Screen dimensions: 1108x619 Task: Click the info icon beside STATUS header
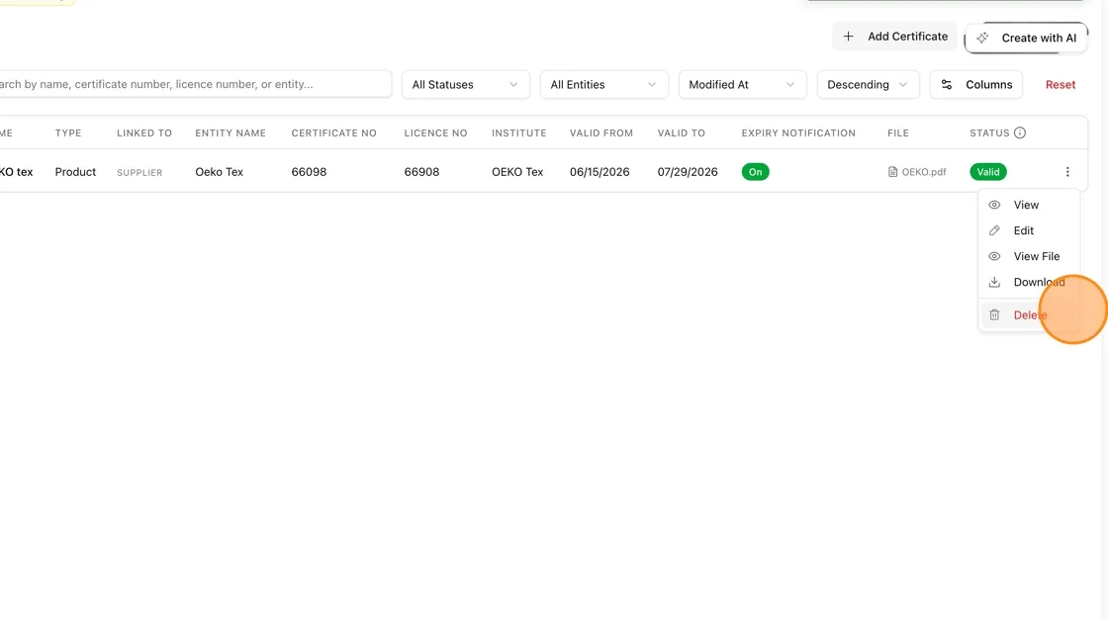pos(1020,133)
